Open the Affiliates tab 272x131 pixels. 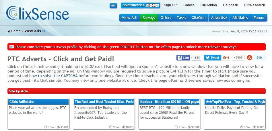tap(240, 18)
